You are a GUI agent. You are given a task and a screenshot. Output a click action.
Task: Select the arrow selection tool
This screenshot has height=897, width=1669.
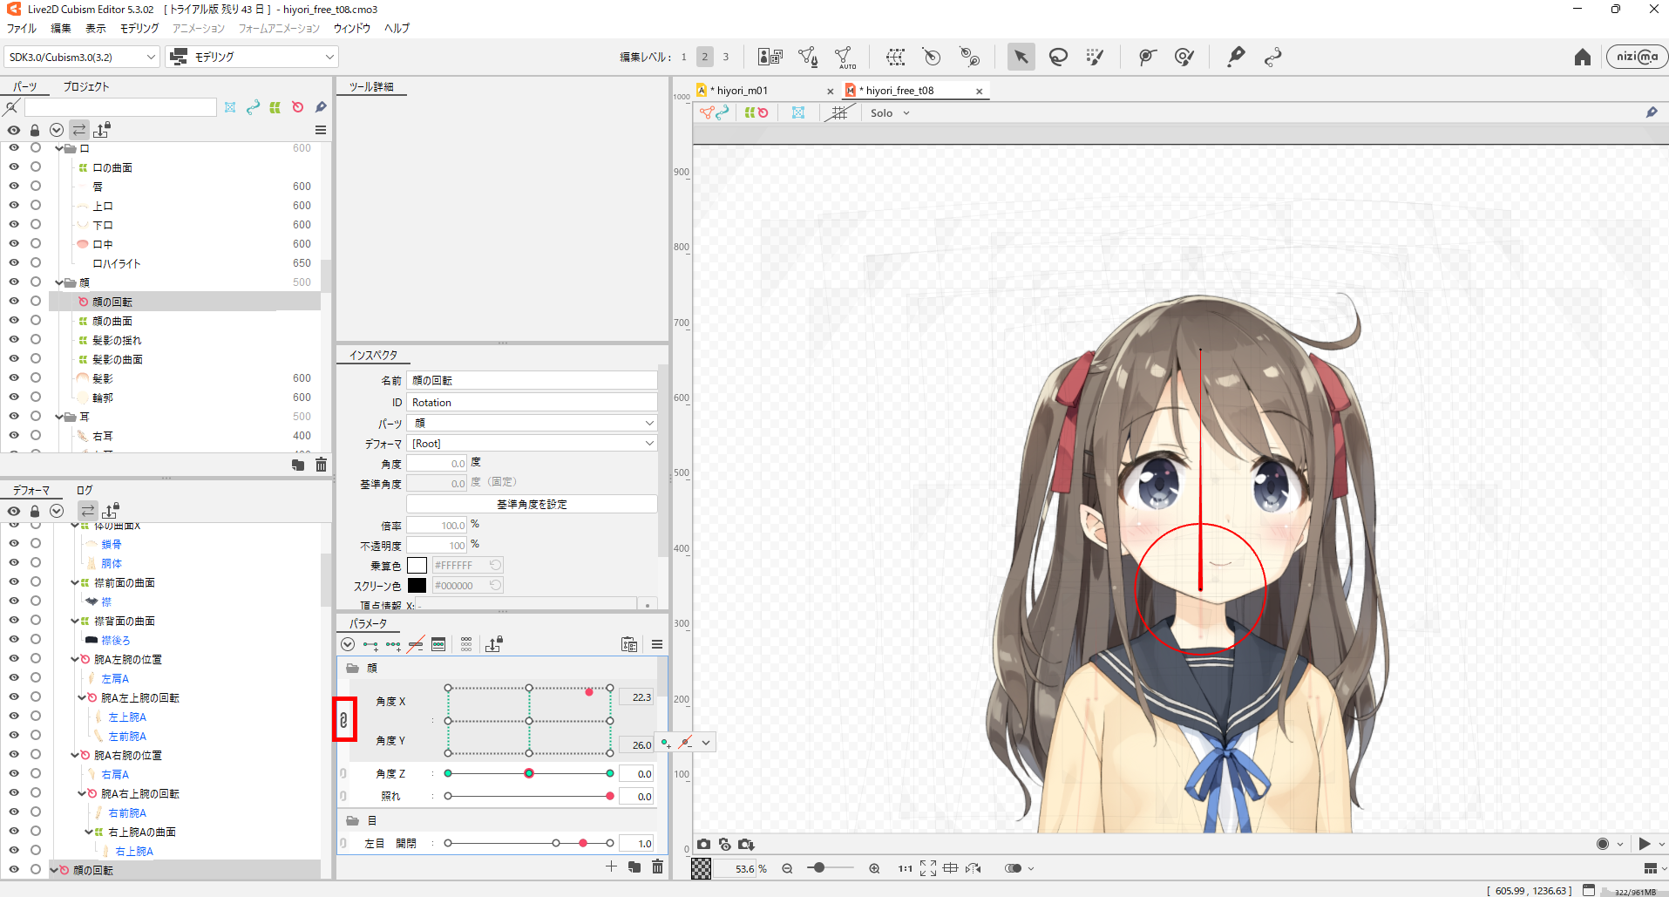pos(1021,57)
